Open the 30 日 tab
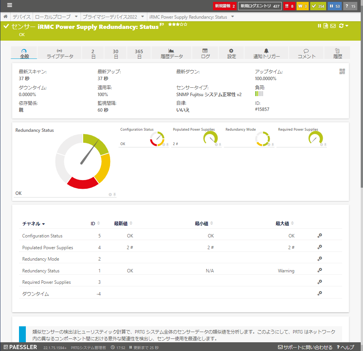 click(x=115, y=53)
